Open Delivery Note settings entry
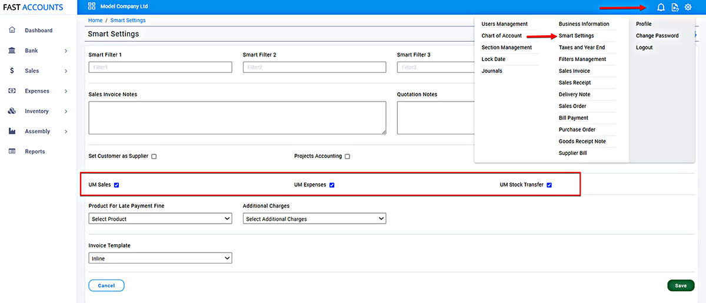706x303 pixels. point(575,95)
